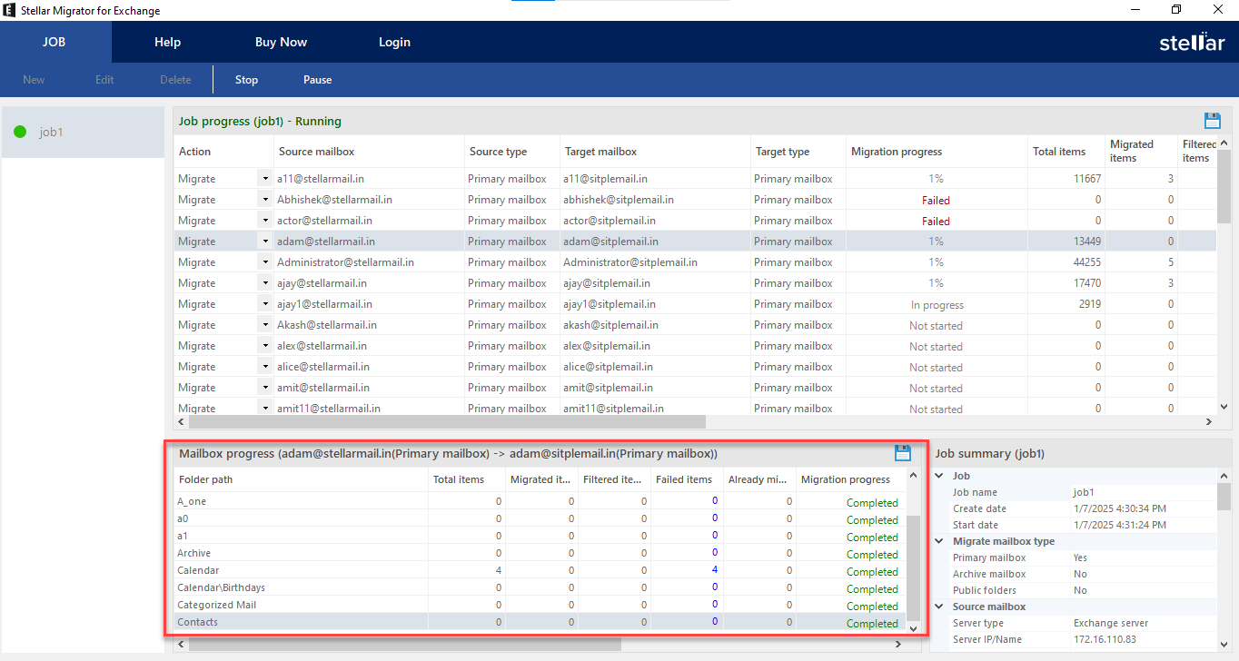Select the Calendar\Birthdays folder row
The height and width of the screenshot is (661, 1239).
tap(540, 587)
